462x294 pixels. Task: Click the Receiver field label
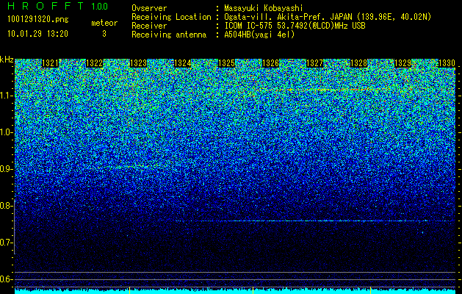(149, 26)
